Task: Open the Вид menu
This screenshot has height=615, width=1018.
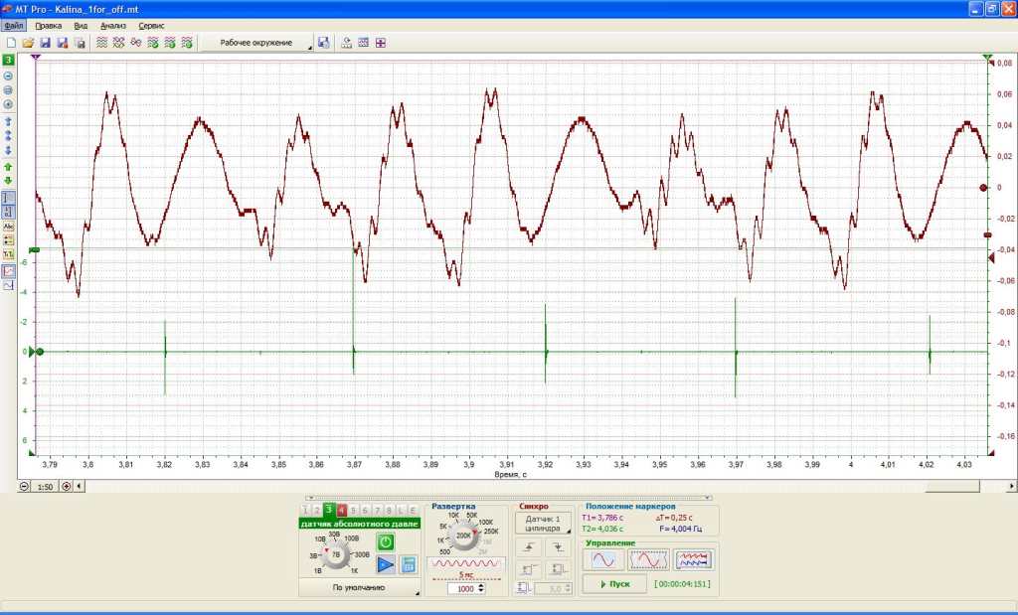Action: point(81,26)
